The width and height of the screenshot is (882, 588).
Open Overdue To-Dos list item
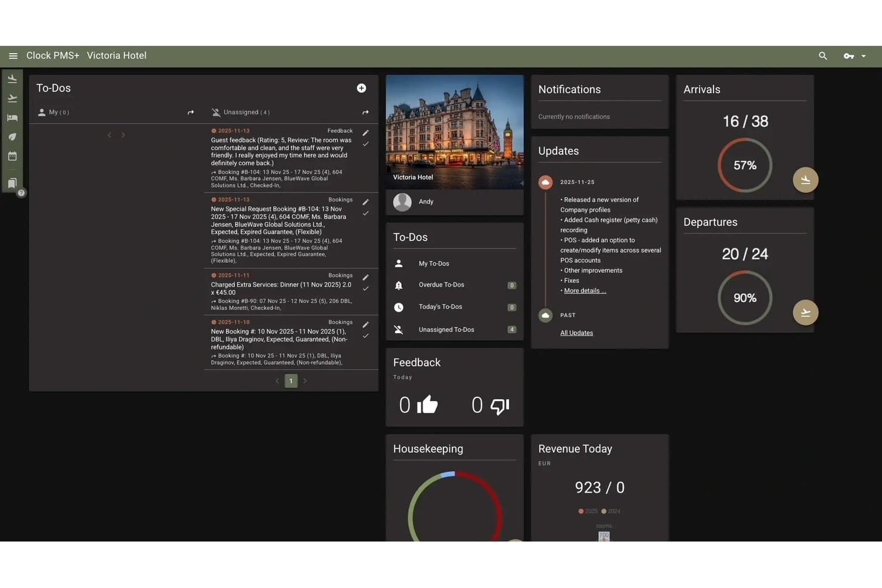click(x=455, y=285)
